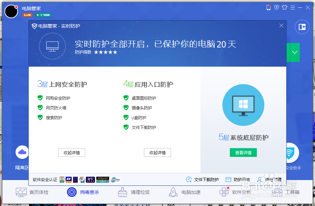Click the Lv8 level badge
This screenshot has height=206, width=315.
coord(27,15)
